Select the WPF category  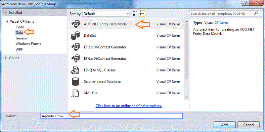(19, 49)
